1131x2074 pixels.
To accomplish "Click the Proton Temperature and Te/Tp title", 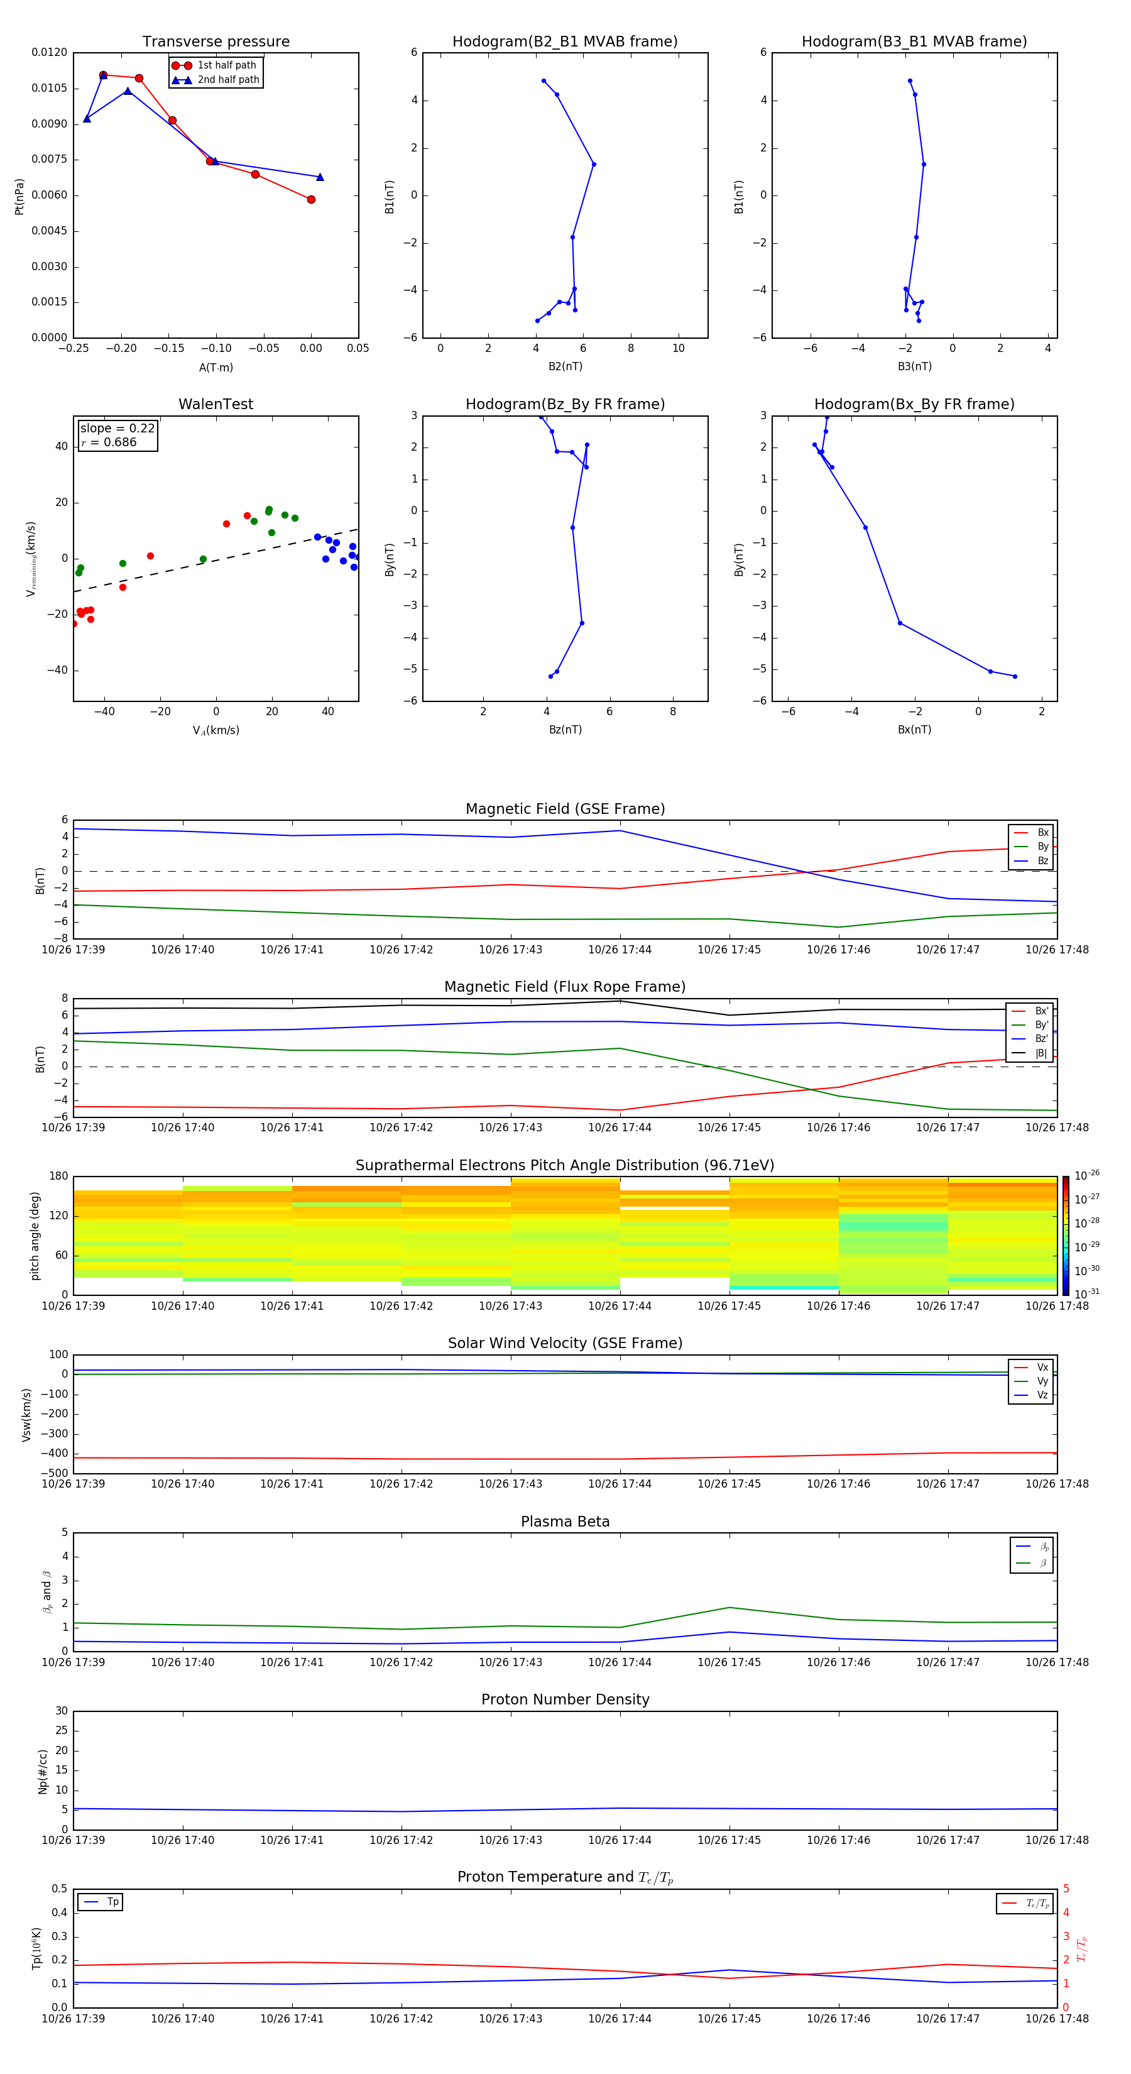I will tap(565, 1877).
